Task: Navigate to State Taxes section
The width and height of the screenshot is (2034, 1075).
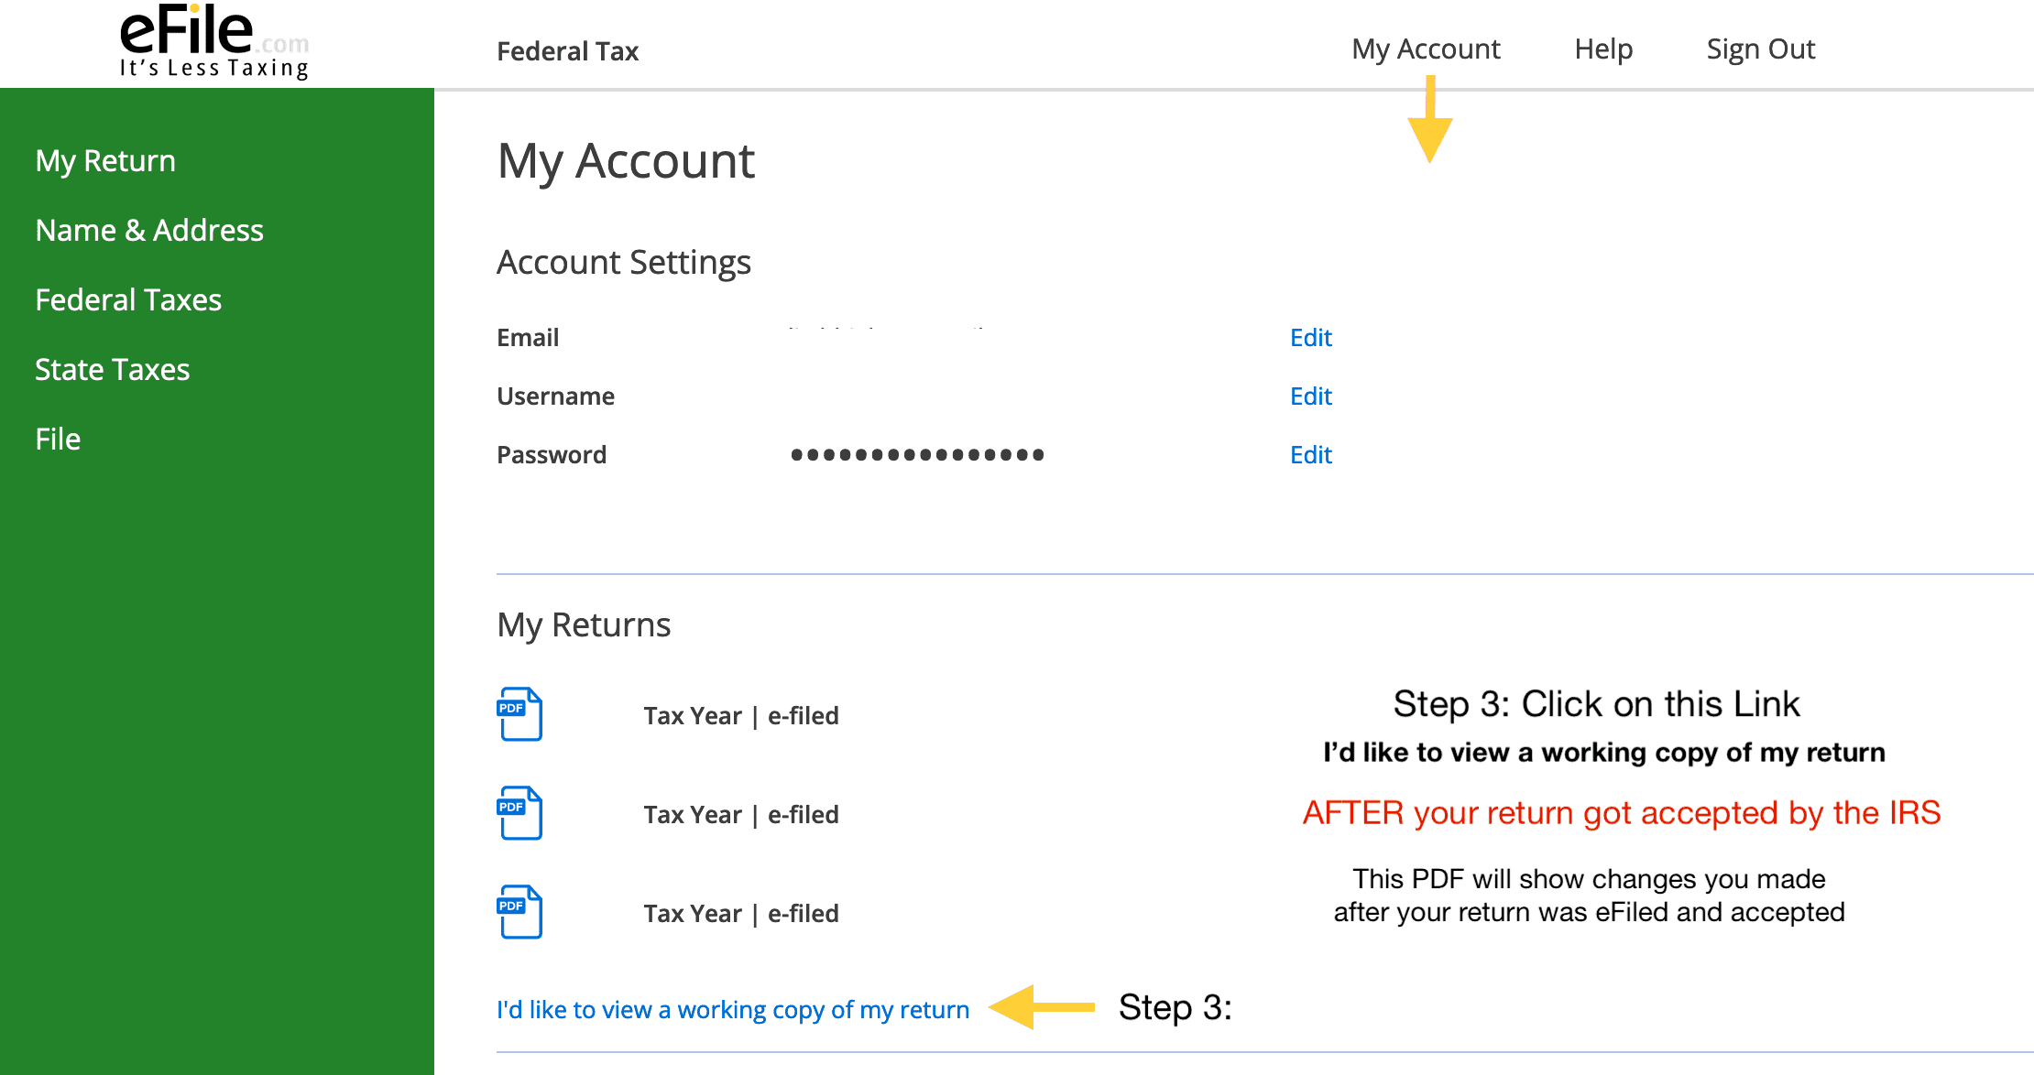Action: [x=115, y=368]
